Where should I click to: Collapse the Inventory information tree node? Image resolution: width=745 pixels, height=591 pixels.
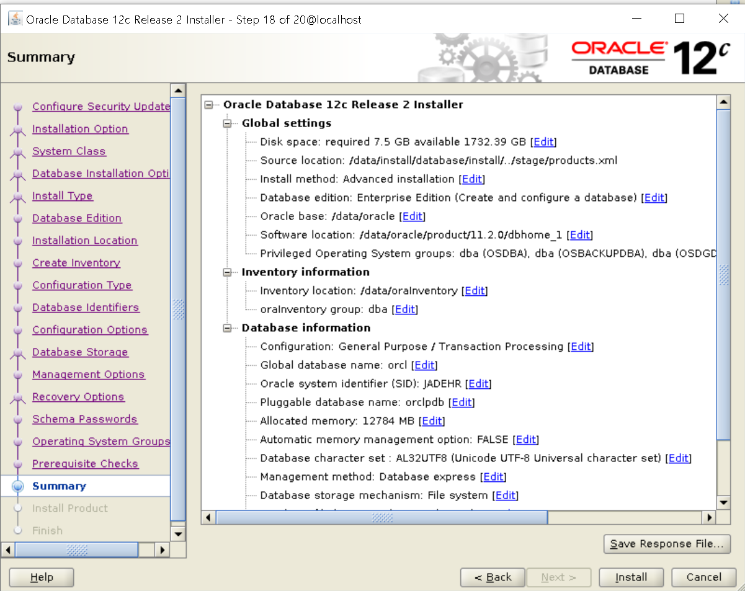(x=227, y=272)
